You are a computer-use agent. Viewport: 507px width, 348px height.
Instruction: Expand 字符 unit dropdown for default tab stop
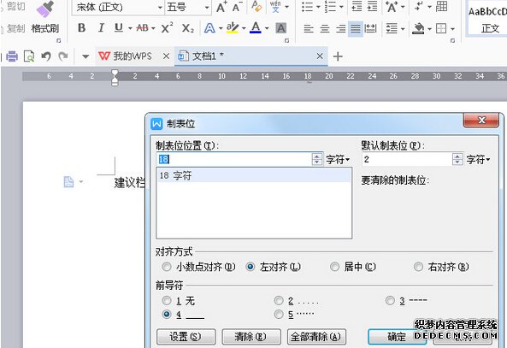tap(479, 159)
